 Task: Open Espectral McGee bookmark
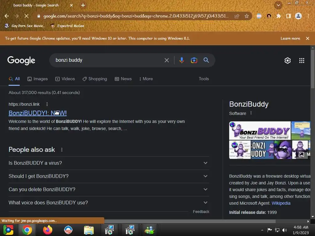[x=67, y=26]
